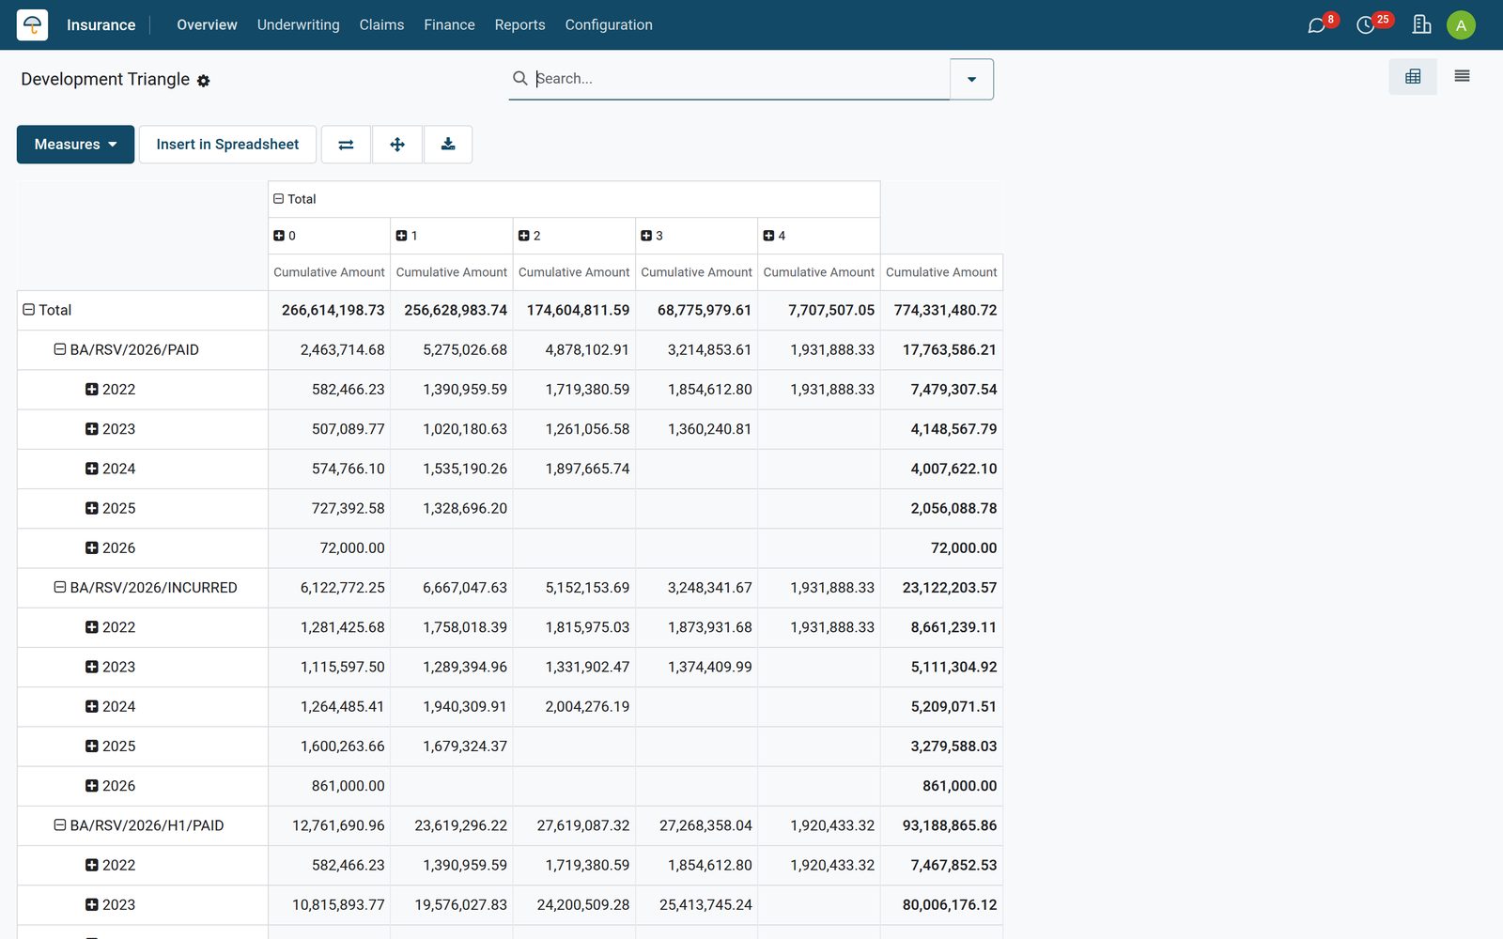Collapse the BA/RSV/2026/H1/PAID row group
The image size is (1503, 939).
[60, 825]
